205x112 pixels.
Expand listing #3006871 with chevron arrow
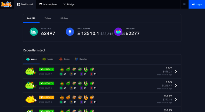pyautogui.click(x=176, y=85)
